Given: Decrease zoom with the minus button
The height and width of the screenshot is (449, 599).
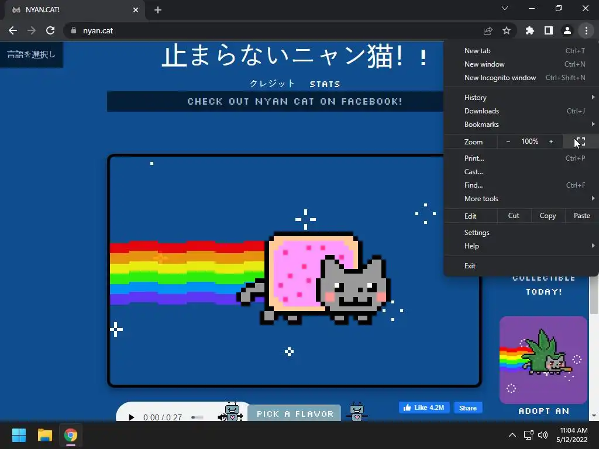Looking at the screenshot, I should click(x=508, y=141).
